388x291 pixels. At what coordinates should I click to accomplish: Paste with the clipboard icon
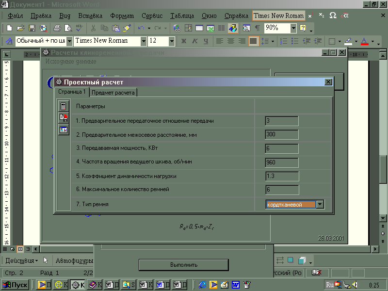coord(115,28)
